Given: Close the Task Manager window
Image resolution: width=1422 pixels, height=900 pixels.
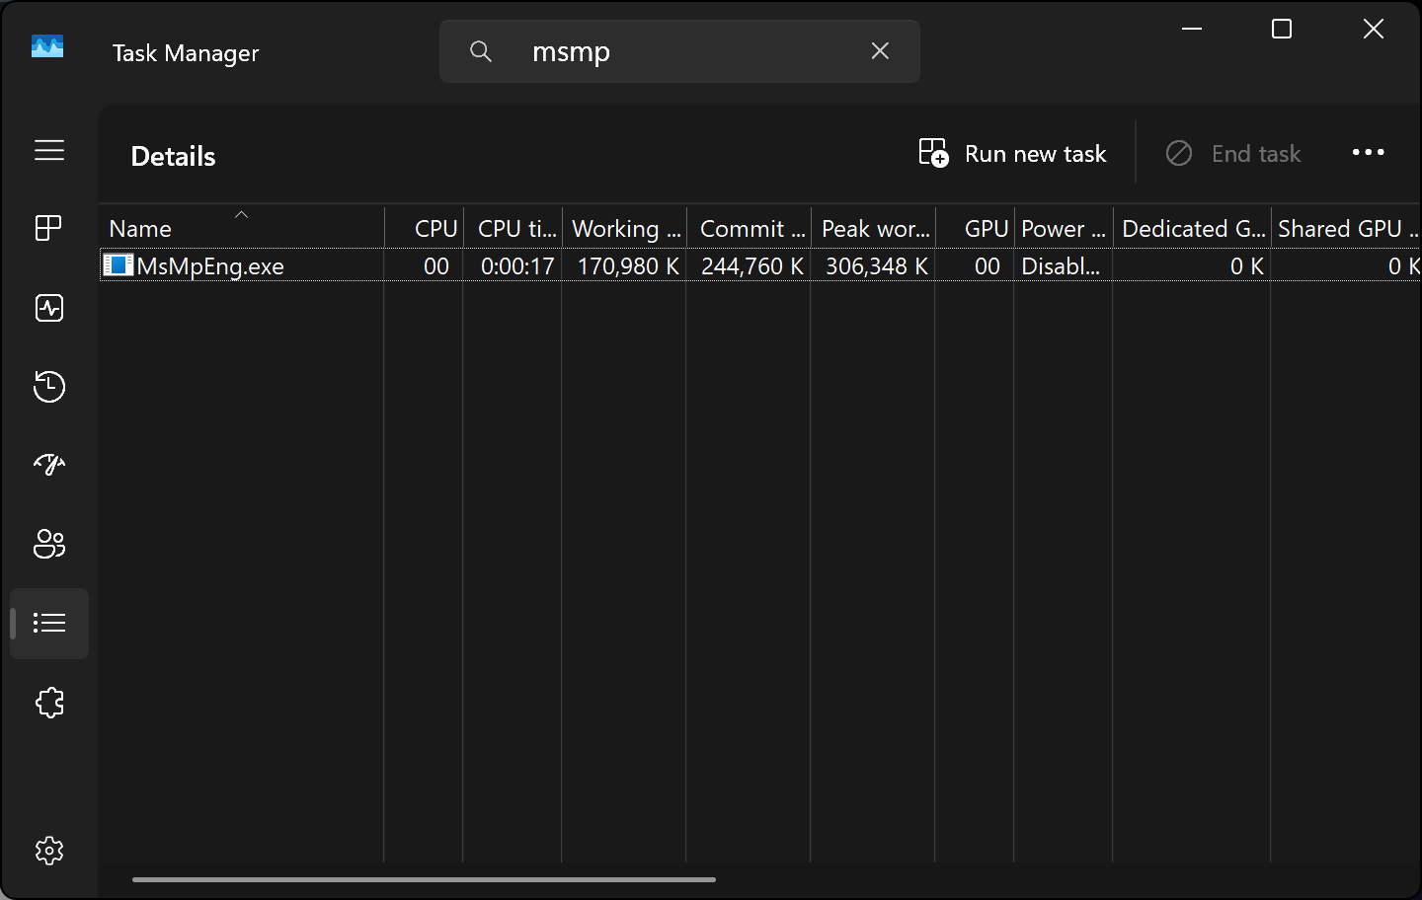Looking at the screenshot, I should (x=1374, y=29).
